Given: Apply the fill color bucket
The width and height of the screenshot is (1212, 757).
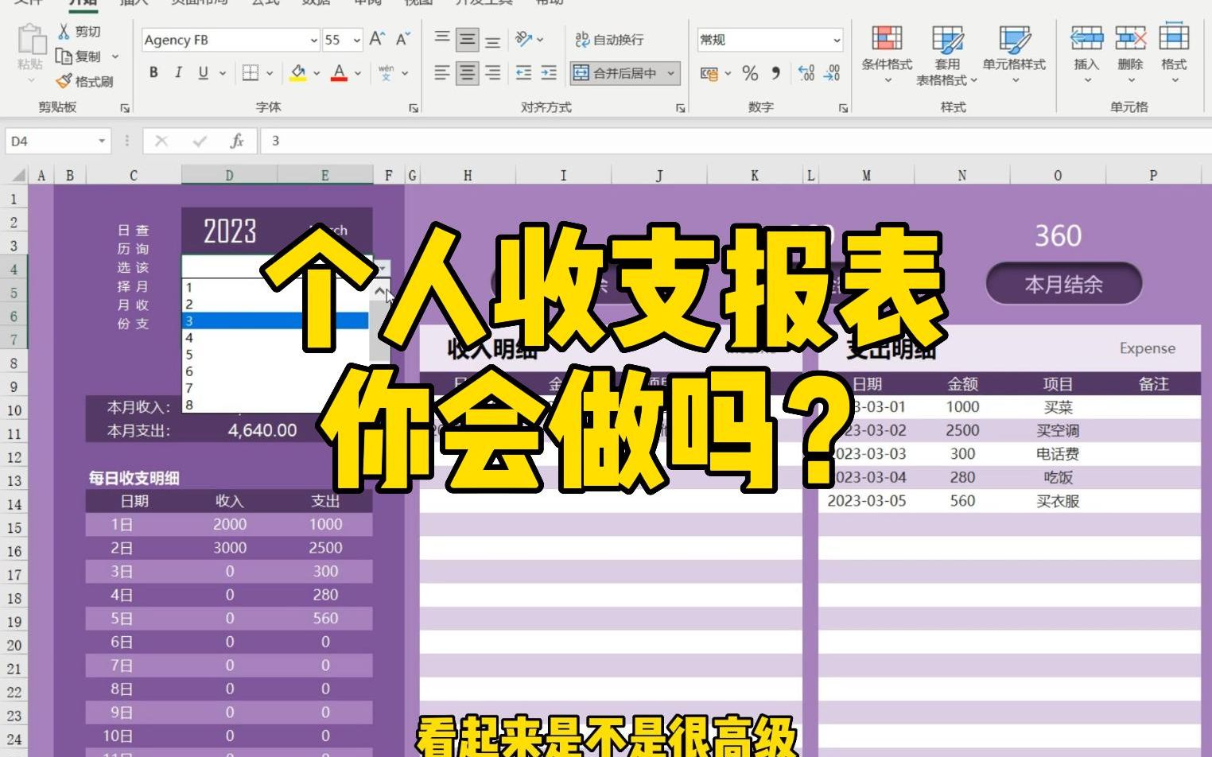Looking at the screenshot, I should pos(298,72).
